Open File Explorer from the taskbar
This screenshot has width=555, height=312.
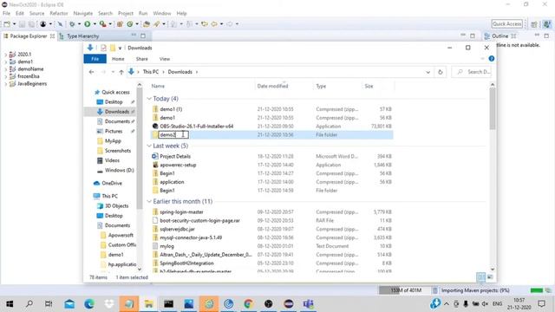point(148,303)
